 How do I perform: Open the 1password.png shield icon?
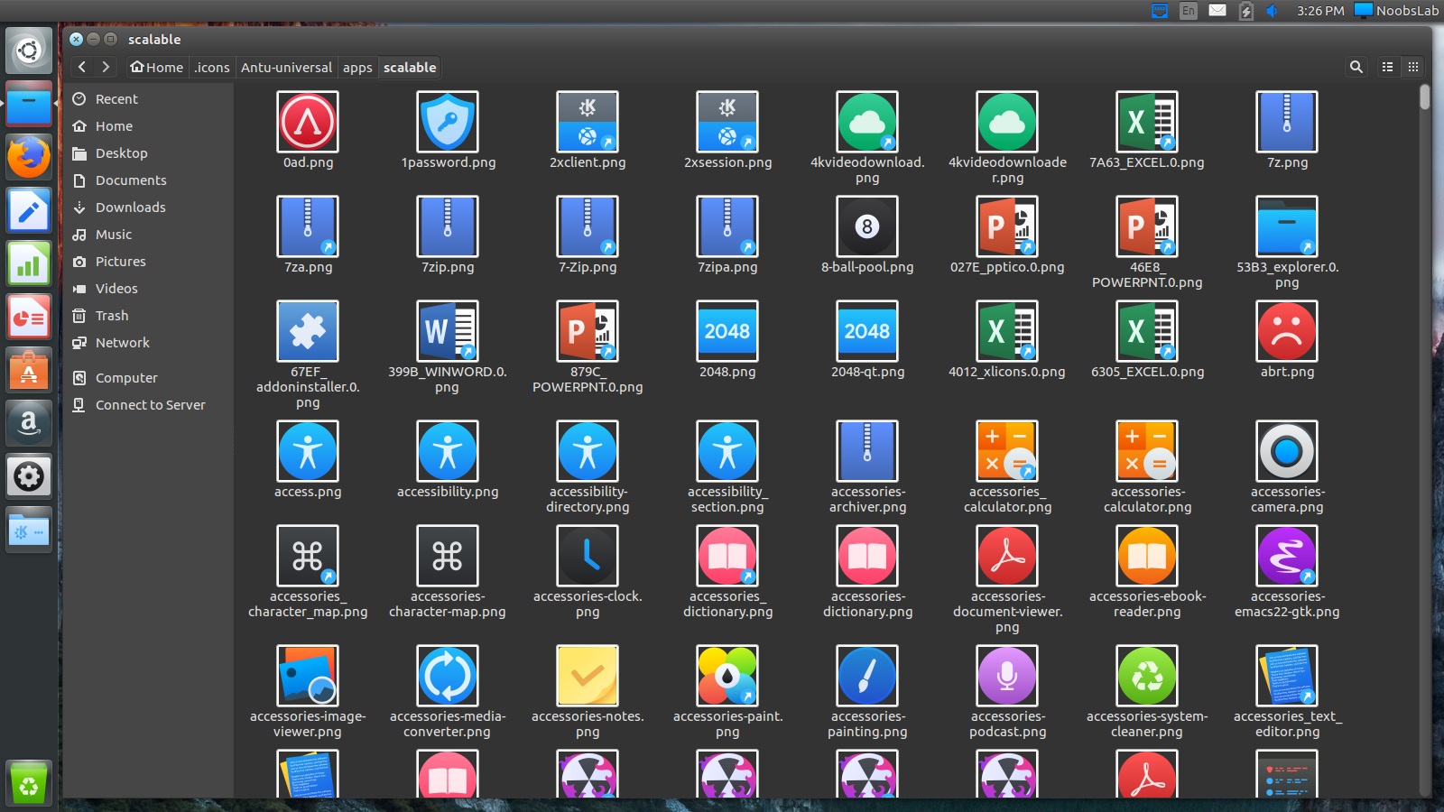pos(448,124)
